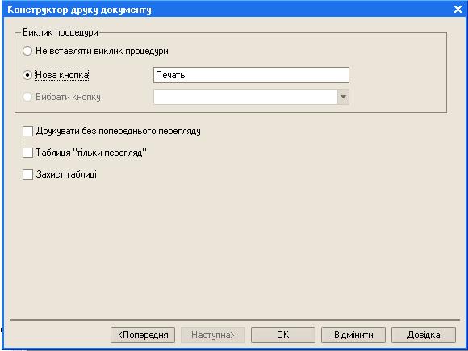Select the 'Нова кнопка' radio option

(x=27, y=75)
